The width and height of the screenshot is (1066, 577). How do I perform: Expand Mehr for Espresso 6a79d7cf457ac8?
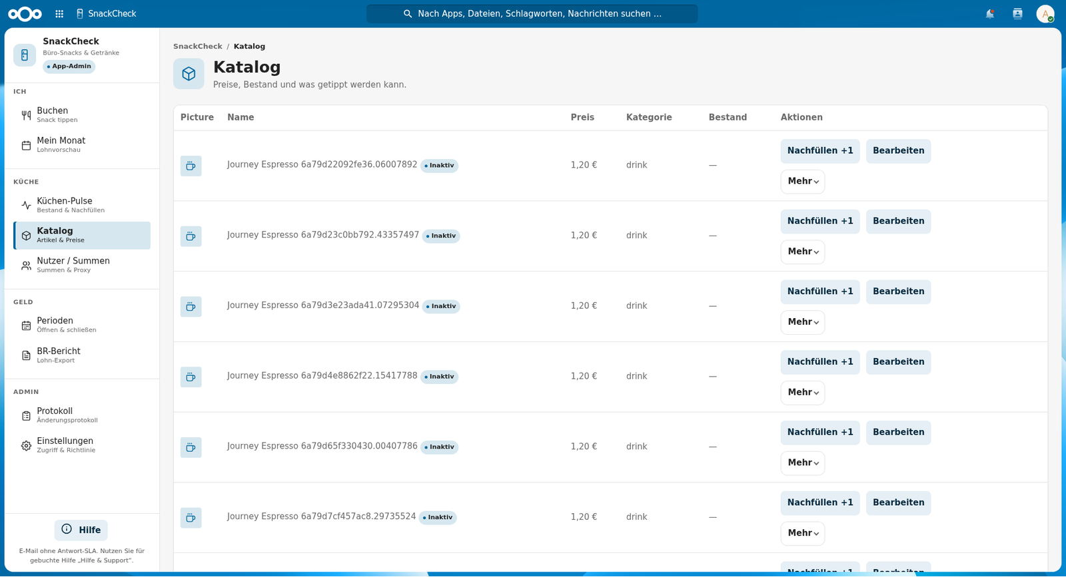[803, 534]
